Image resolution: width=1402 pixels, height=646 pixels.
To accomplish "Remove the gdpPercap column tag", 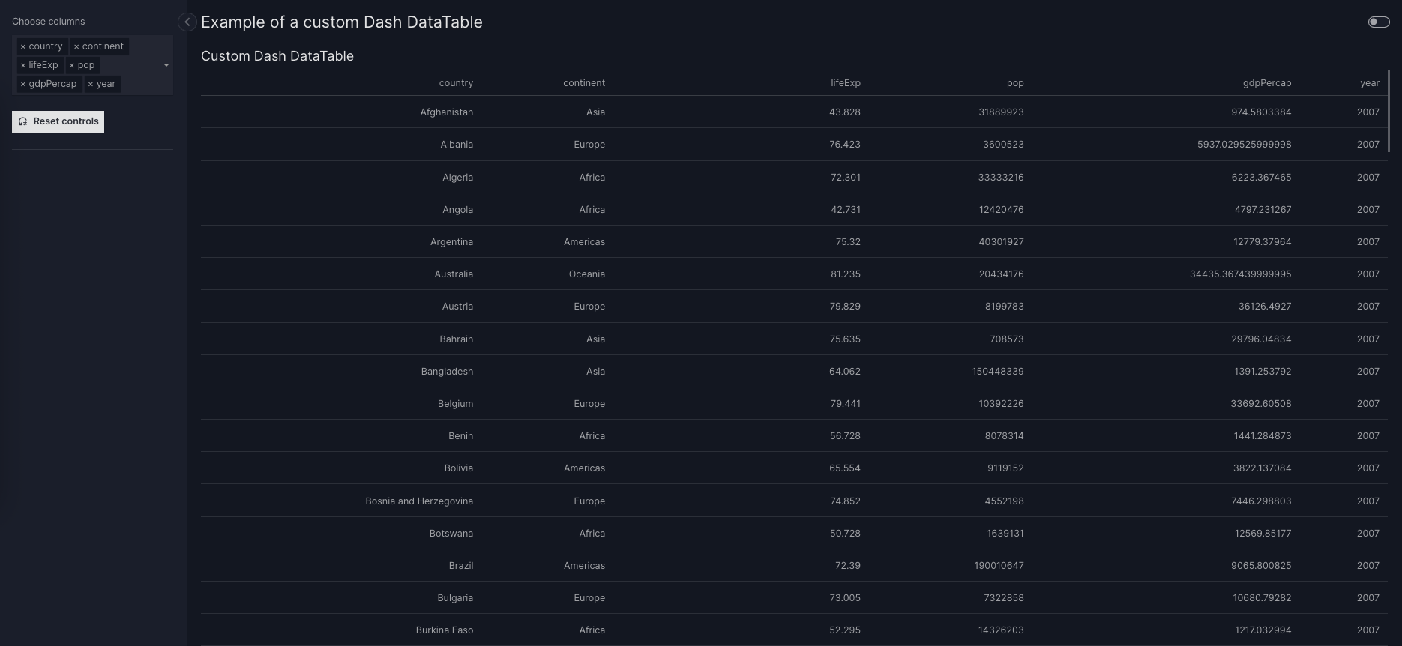I will (x=23, y=84).
